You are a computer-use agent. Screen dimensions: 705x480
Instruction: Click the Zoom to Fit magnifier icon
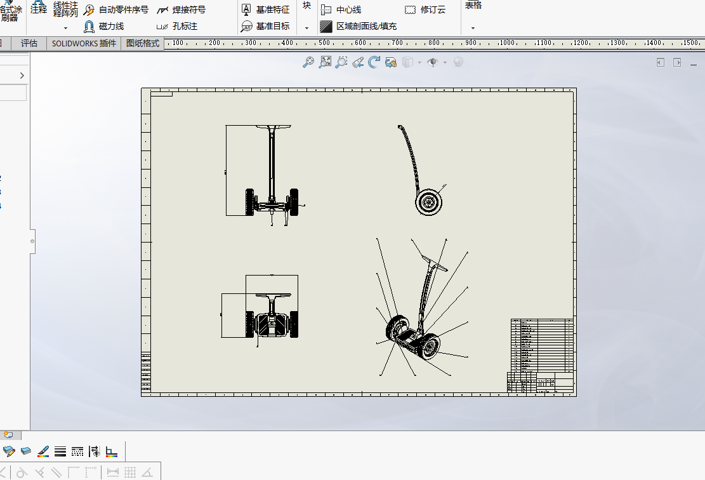pyautogui.click(x=308, y=62)
